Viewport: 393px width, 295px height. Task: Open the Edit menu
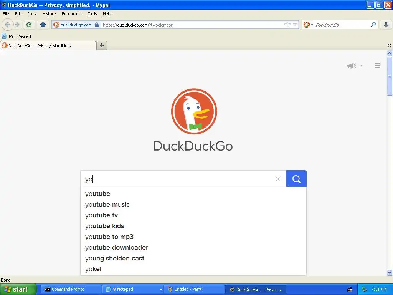pyautogui.click(x=18, y=14)
